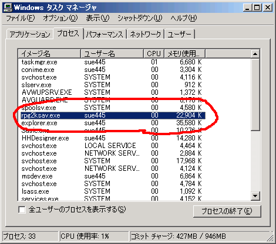Switch to the パフォーマンス tab
This screenshot has width=276, height=244.
(x=105, y=35)
